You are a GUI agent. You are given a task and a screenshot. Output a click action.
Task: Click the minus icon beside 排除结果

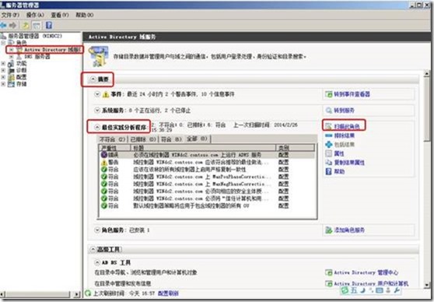point(328,135)
